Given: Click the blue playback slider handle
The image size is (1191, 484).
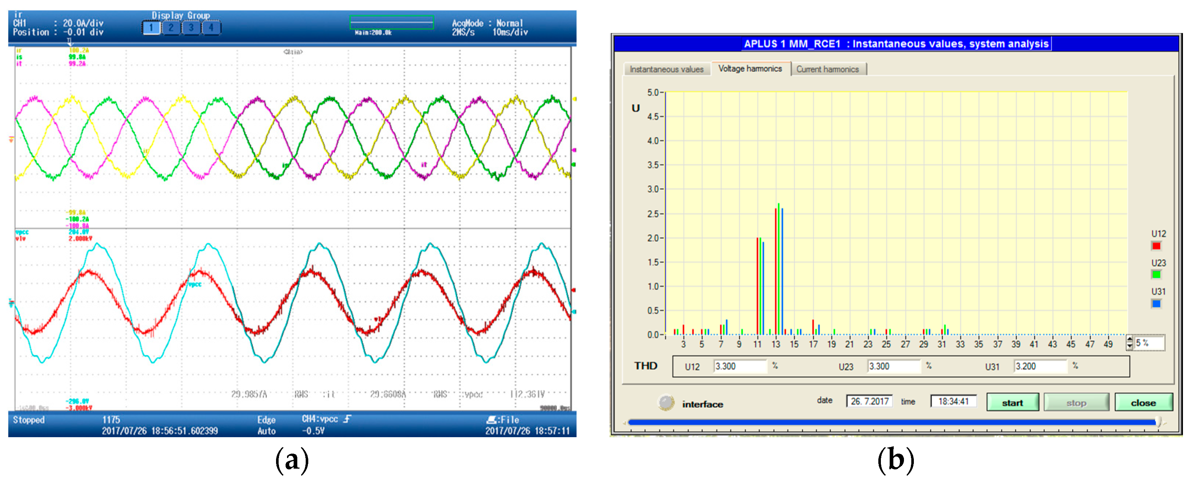Looking at the screenshot, I should click(x=1158, y=422).
